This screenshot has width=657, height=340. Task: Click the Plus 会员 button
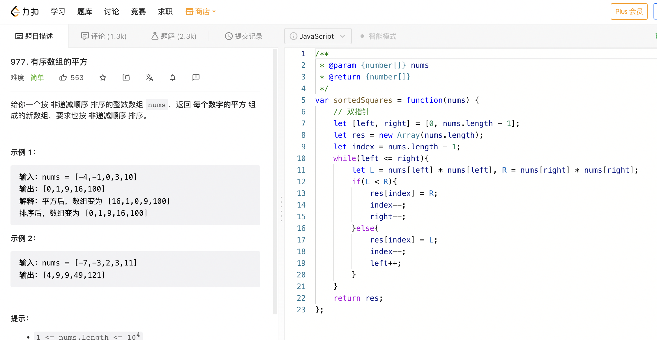point(629,12)
